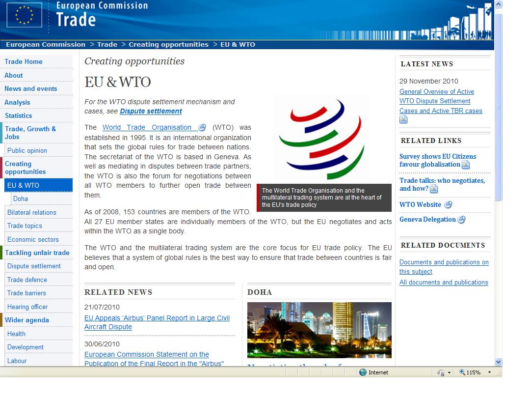530x398 pixels.
Task: Click external link icon beside WTO Website
Action: point(448,205)
